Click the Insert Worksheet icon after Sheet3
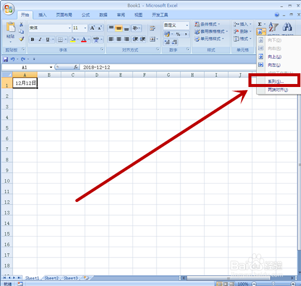This screenshot has height=286, width=301. click(x=86, y=278)
